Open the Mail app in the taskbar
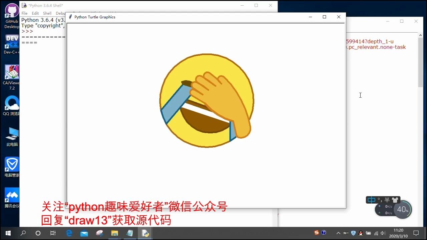Screen dimensions: 427x240 point(84,233)
